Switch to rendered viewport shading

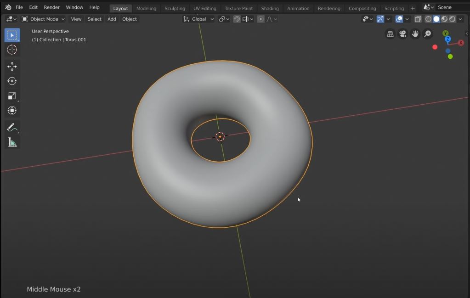pos(453,19)
